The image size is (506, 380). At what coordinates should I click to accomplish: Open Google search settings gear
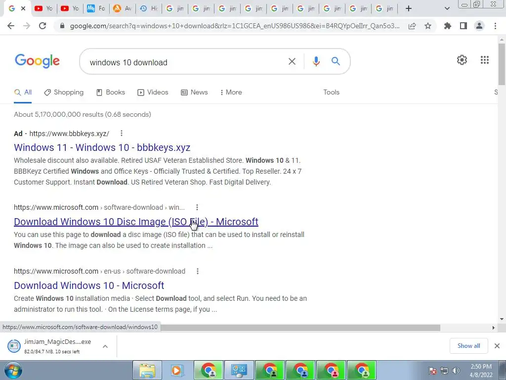pyautogui.click(x=462, y=60)
